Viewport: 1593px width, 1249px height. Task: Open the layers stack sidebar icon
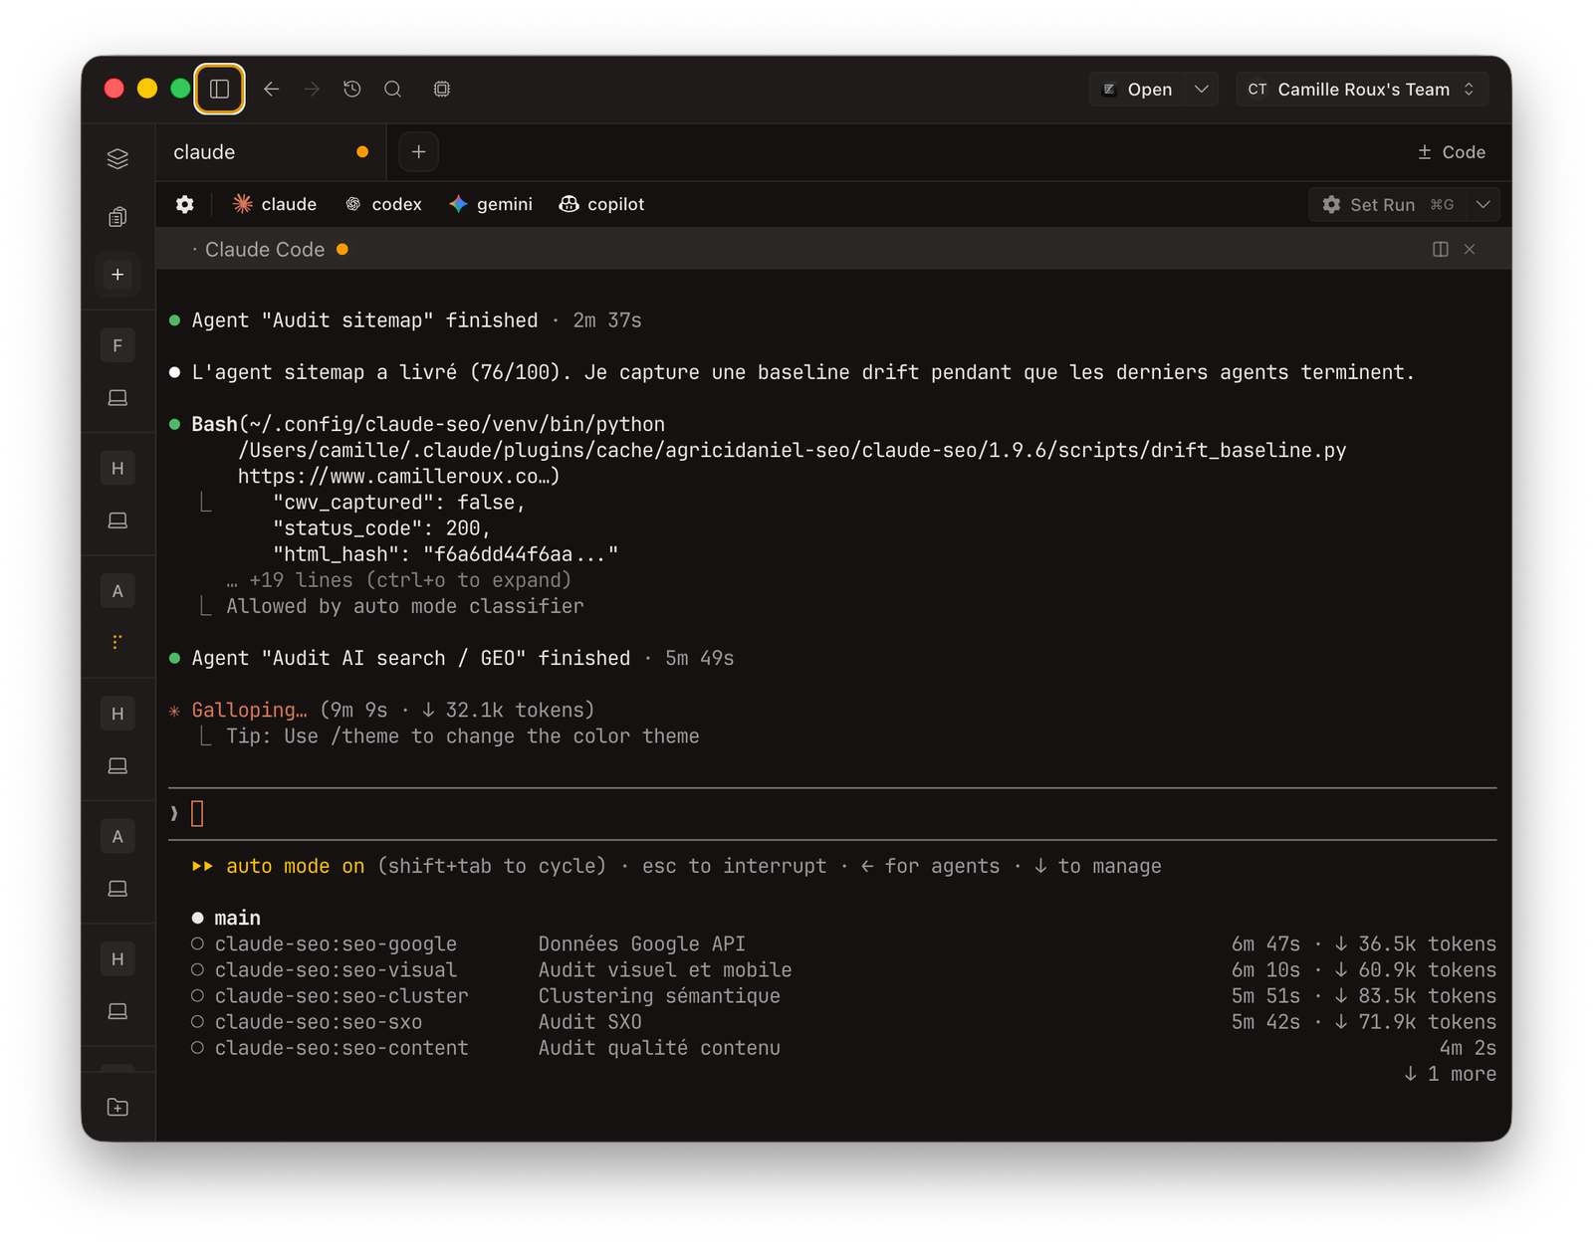pyautogui.click(x=117, y=158)
